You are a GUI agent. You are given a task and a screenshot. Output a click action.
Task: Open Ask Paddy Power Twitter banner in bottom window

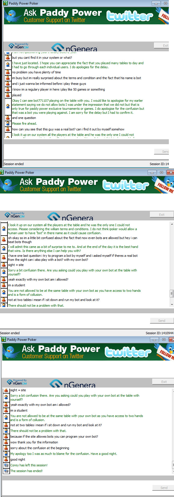coord(88,352)
